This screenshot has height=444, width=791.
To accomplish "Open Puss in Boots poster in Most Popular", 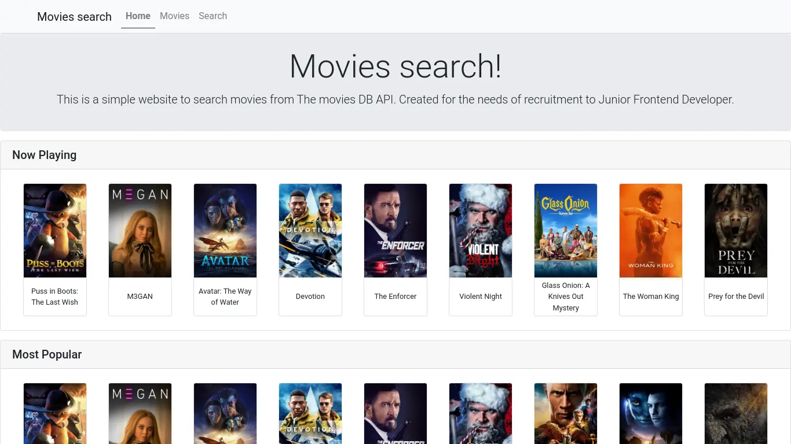I will pos(55,414).
